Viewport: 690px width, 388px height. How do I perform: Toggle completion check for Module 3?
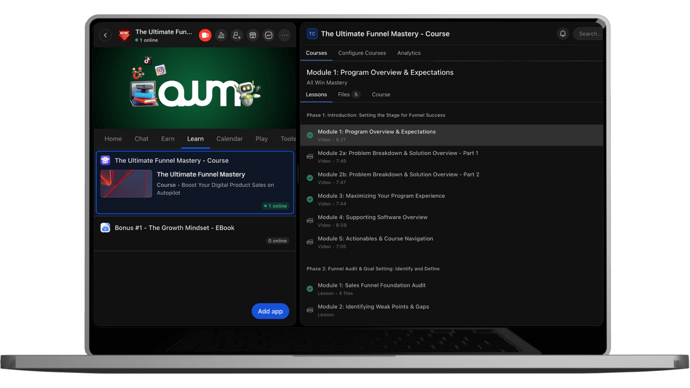(x=310, y=200)
